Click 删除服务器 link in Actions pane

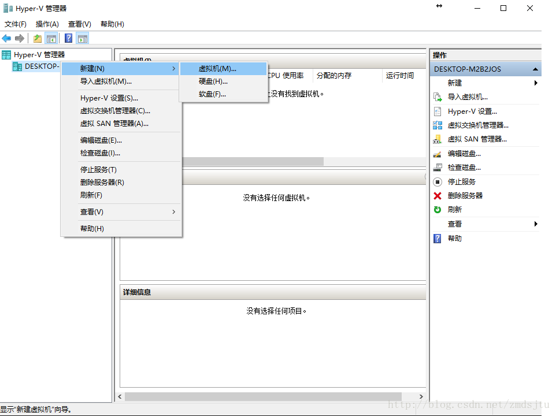pos(465,196)
